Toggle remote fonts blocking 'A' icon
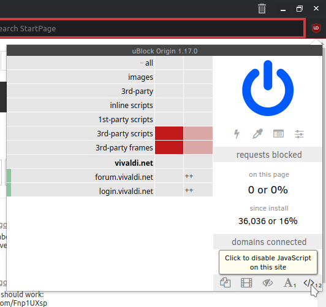The image size is (326, 307). [290, 283]
